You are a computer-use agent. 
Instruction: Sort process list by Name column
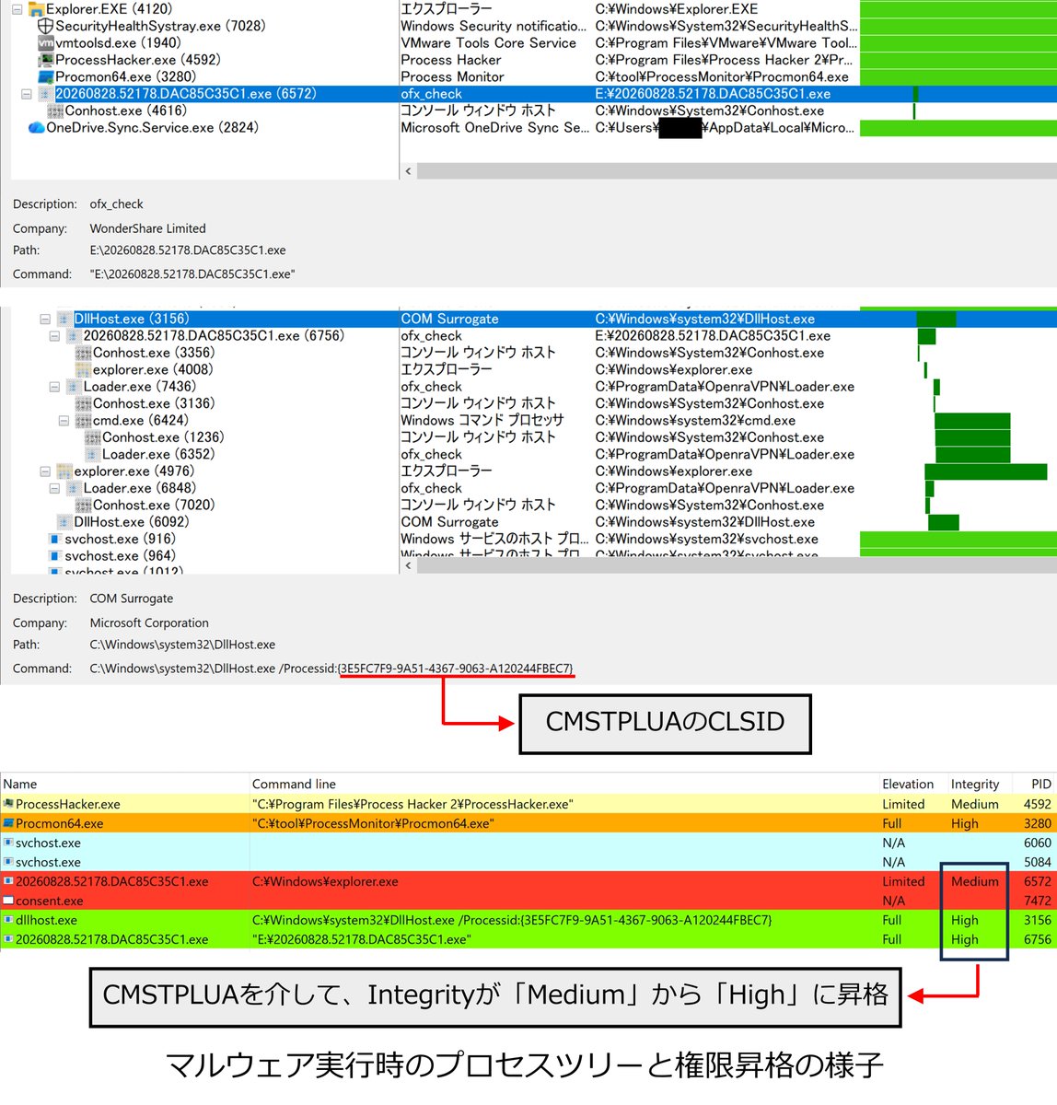point(124,784)
